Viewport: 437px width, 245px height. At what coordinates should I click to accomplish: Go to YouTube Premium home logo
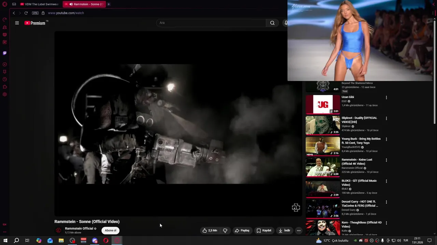(x=35, y=23)
